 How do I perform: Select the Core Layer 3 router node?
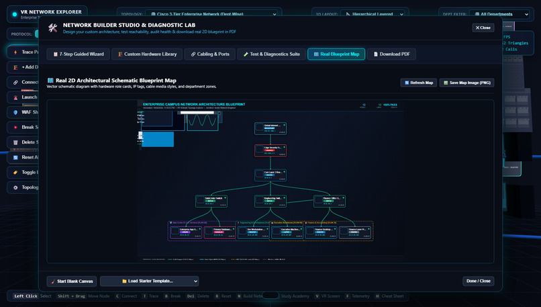pyautogui.click(x=270, y=175)
